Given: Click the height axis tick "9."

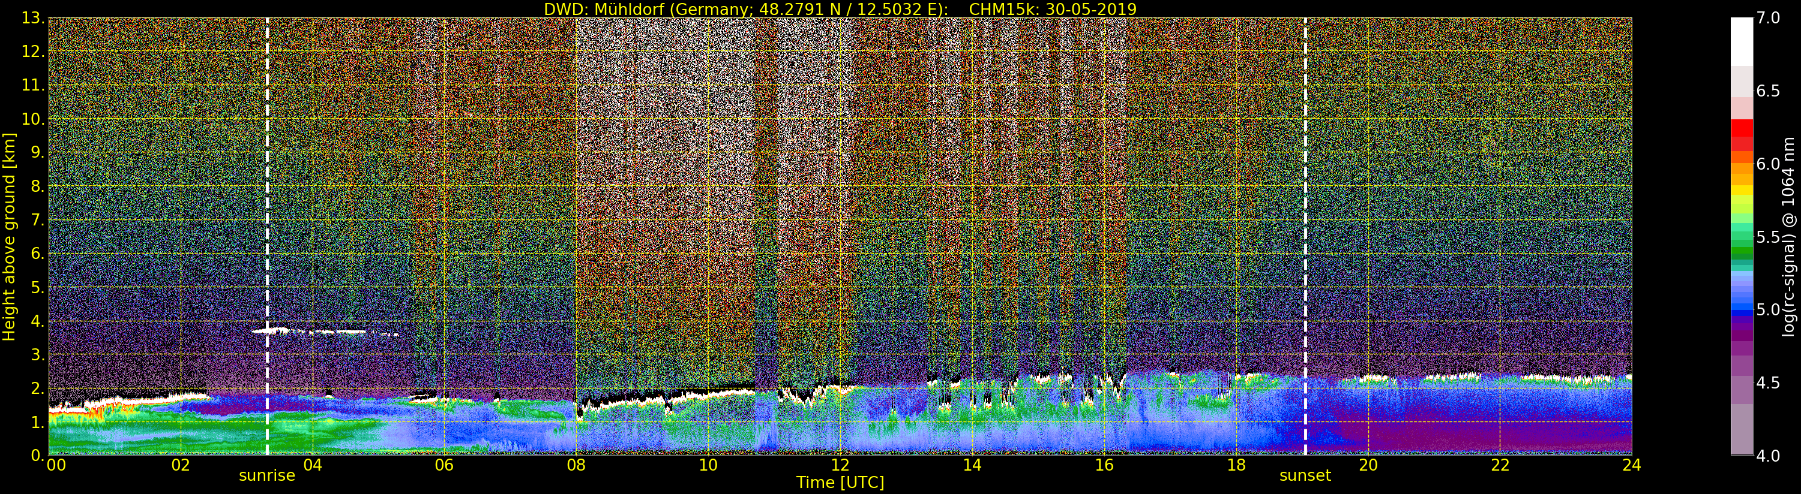Looking at the screenshot, I should click(37, 152).
